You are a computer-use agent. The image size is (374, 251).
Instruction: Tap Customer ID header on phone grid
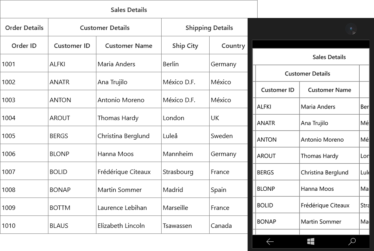coord(278,90)
